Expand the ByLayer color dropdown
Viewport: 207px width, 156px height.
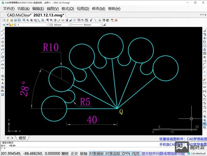(x=60, y=24)
